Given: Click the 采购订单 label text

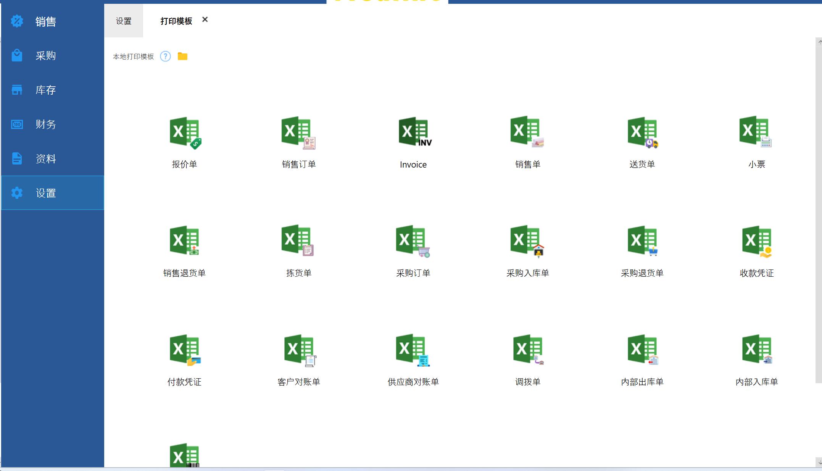Looking at the screenshot, I should pyautogui.click(x=413, y=273).
